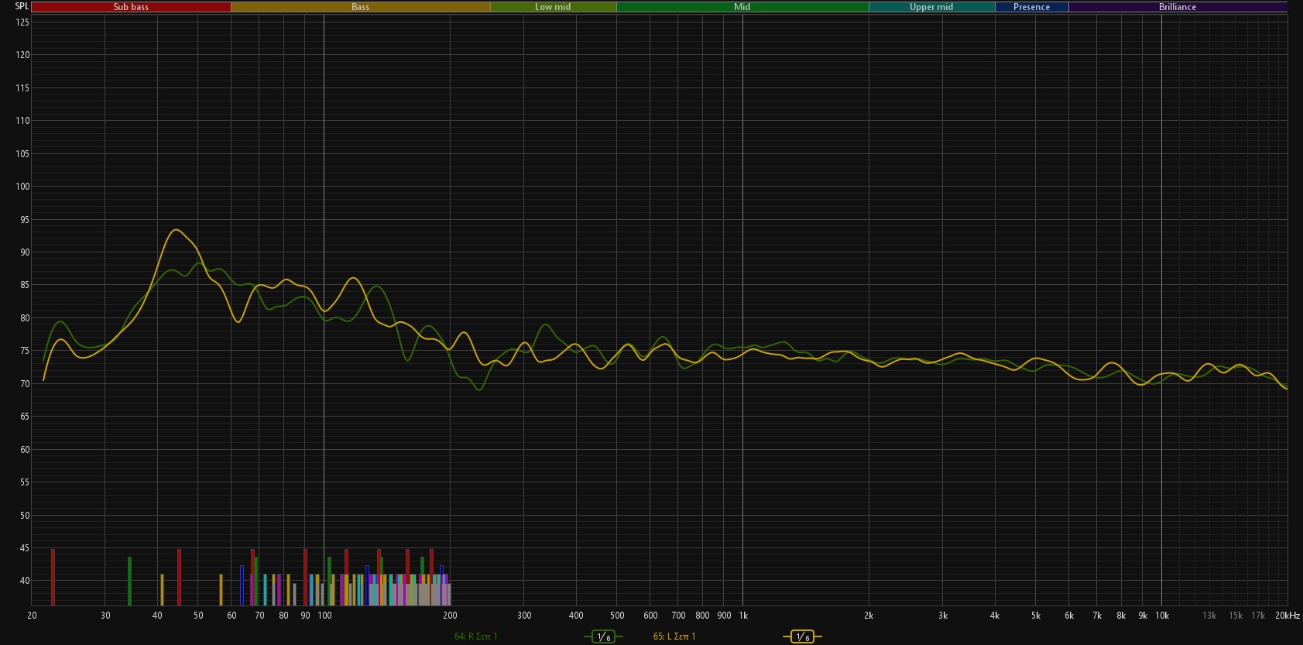This screenshot has width=1303, height=645.
Task: Open the Upper mid band header
Action: click(x=931, y=7)
